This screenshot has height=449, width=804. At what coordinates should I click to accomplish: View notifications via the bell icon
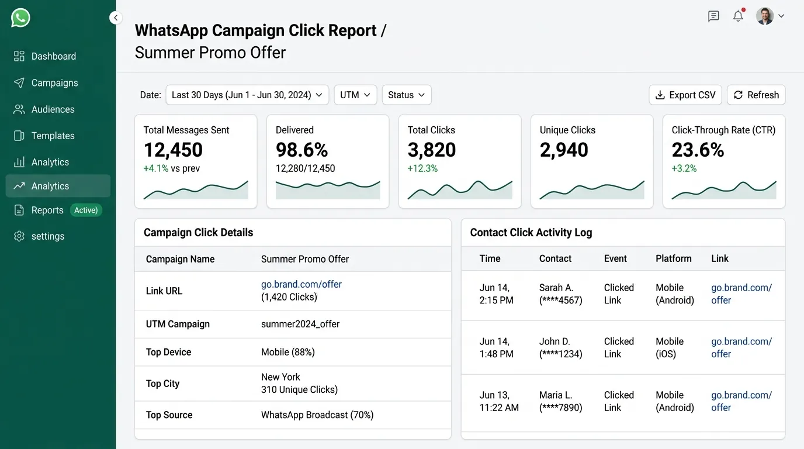(739, 16)
